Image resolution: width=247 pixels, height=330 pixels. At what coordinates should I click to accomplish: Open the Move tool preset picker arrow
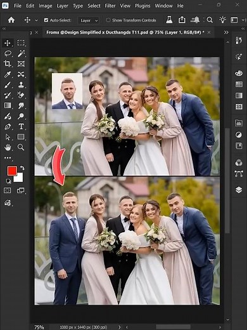tap(36, 20)
